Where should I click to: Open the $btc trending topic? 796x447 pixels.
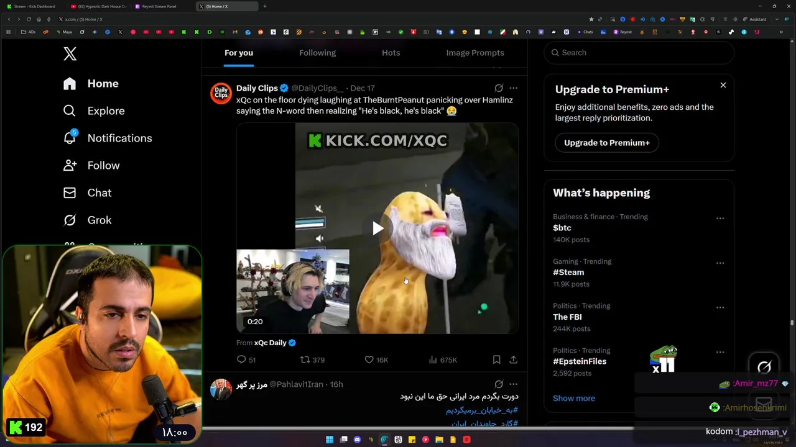562,228
